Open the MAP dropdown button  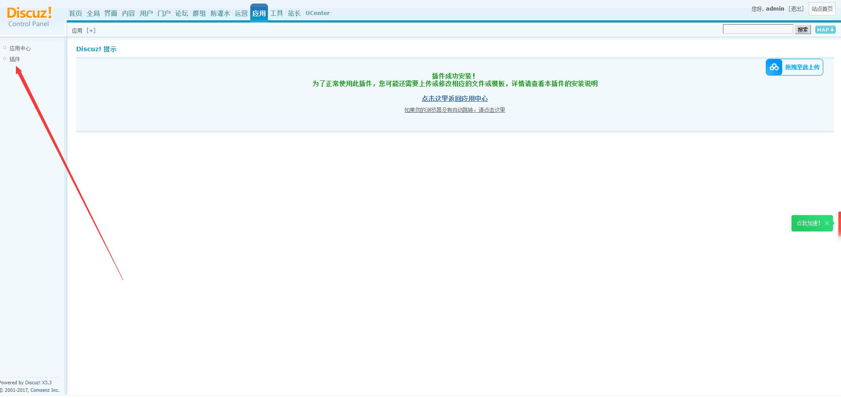[x=825, y=30]
